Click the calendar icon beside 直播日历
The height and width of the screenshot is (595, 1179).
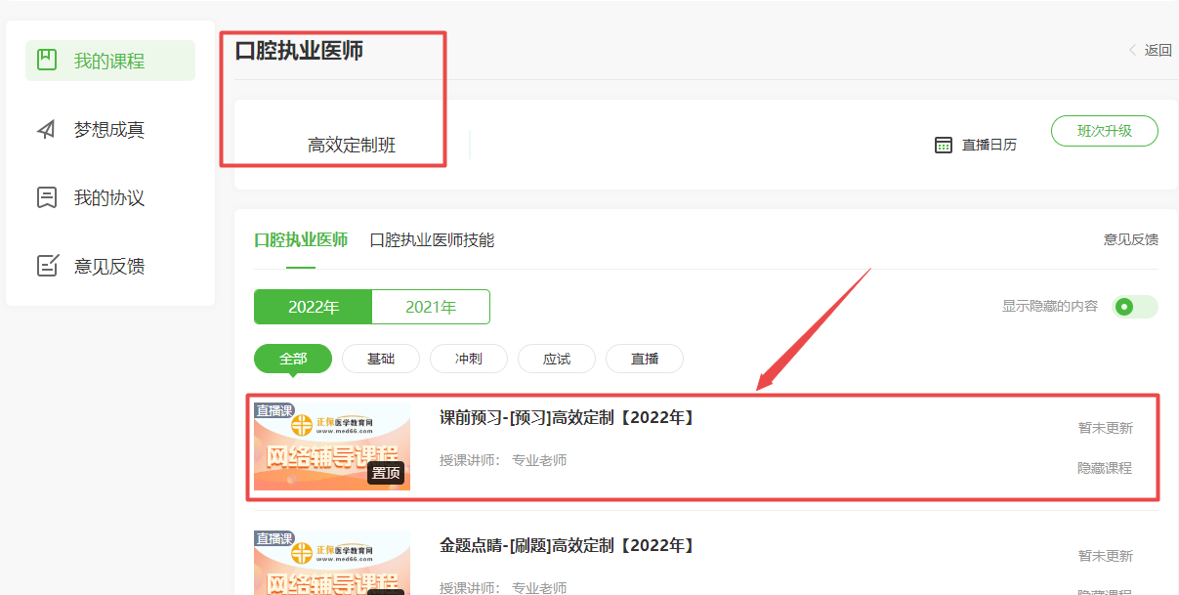[x=943, y=145]
